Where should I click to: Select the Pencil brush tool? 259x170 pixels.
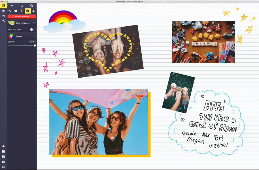[10, 11]
